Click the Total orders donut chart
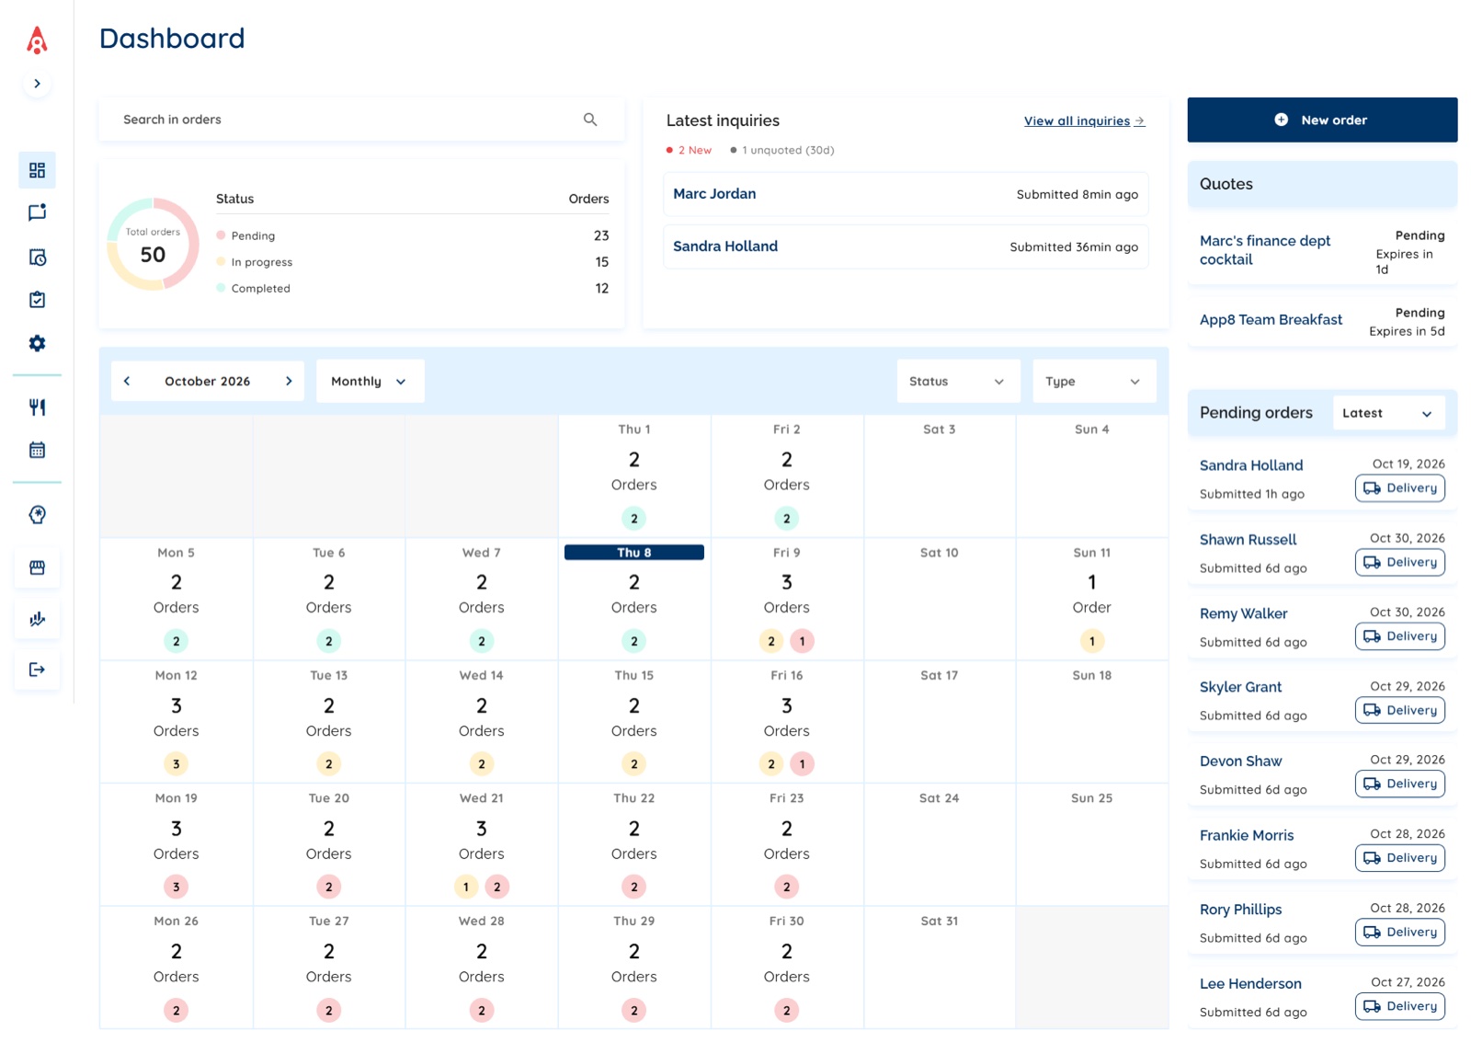 pyautogui.click(x=153, y=245)
